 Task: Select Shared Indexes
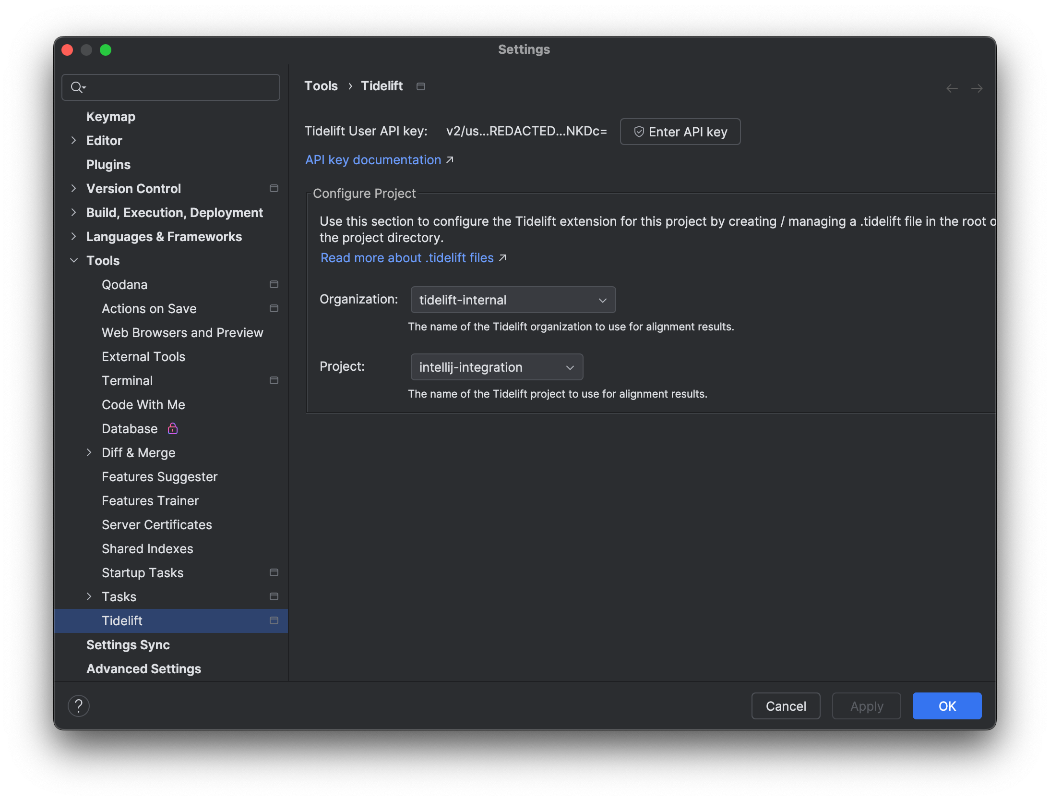pyautogui.click(x=147, y=549)
